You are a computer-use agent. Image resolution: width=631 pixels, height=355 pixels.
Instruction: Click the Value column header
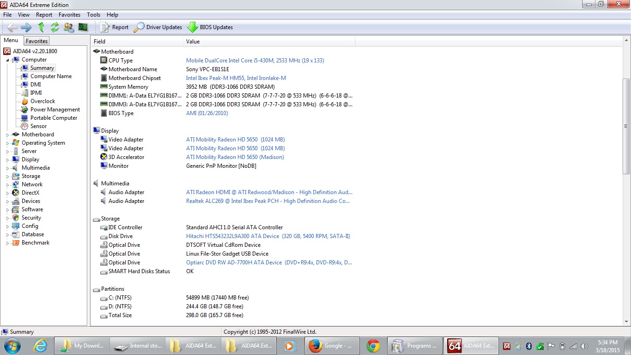[269, 42]
